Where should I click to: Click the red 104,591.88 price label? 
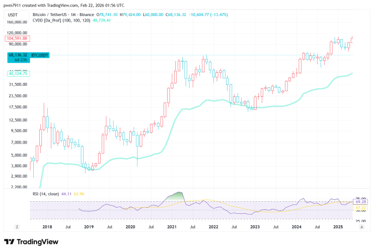pyautogui.click(x=18, y=38)
